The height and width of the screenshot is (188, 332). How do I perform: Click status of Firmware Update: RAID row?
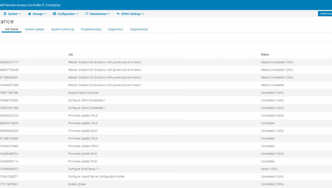point(268,161)
